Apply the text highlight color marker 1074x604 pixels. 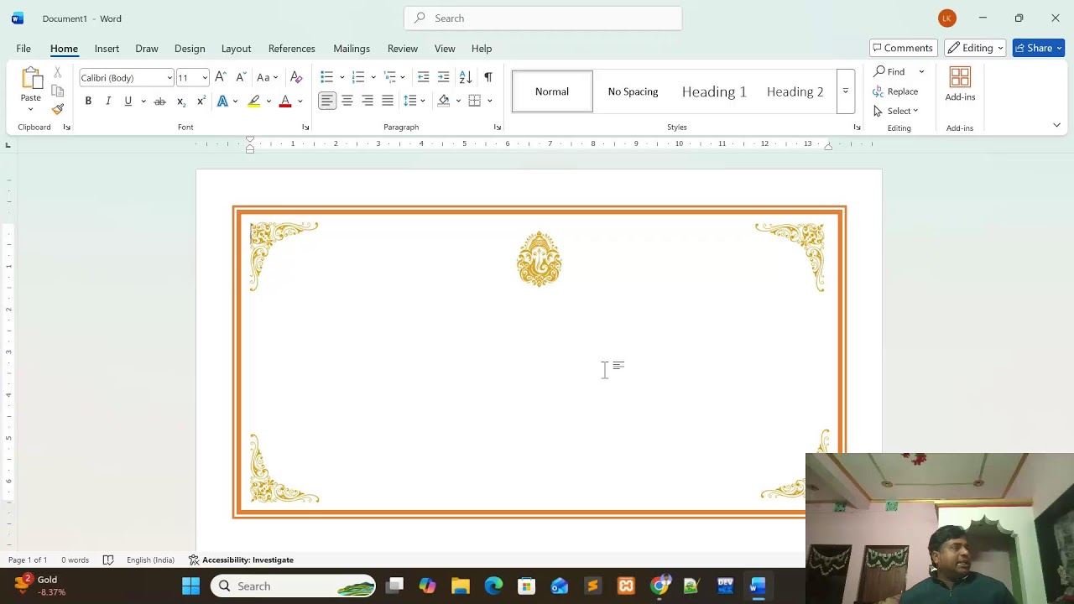254,101
